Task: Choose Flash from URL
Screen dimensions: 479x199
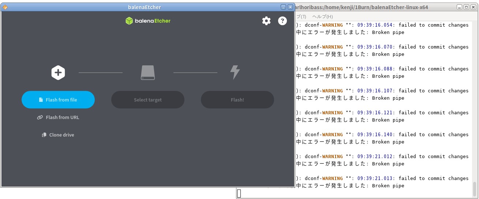Action: [x=58, y=117]
